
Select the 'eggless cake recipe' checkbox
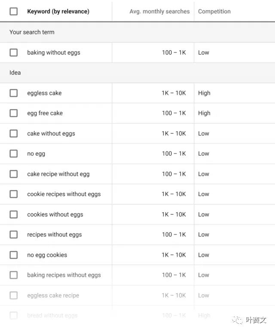pyautogui.click(x=14, y=295)
